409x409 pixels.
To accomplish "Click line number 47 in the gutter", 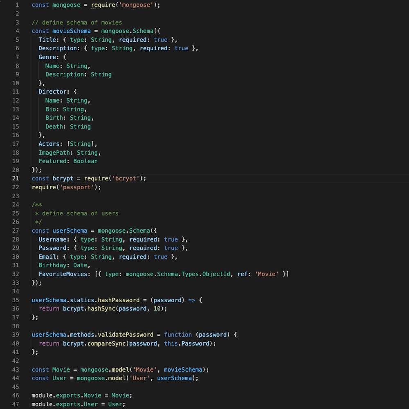I will (16, 404).
